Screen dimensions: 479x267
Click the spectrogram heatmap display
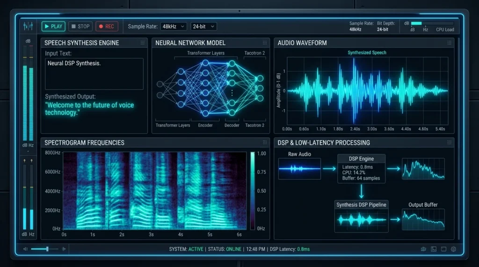[154, 191]
